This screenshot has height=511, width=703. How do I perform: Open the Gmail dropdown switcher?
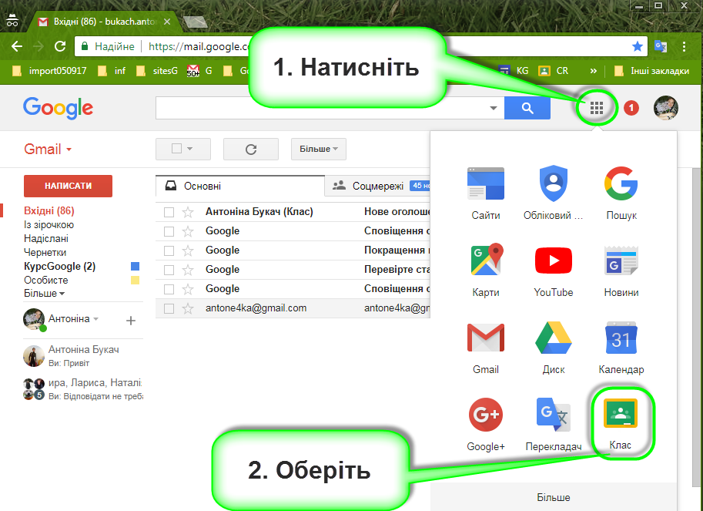click(x=48, y=149)
